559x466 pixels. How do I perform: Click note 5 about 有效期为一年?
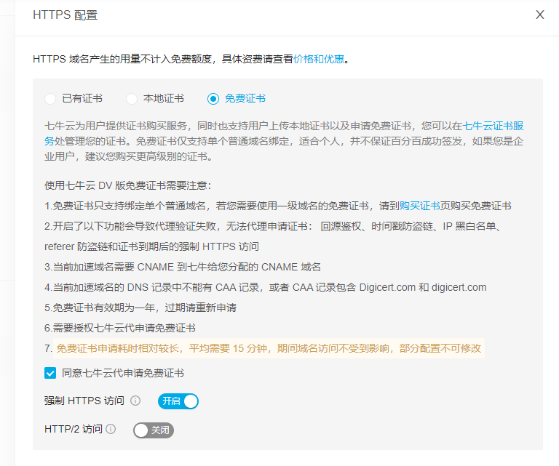pos(140,308)
